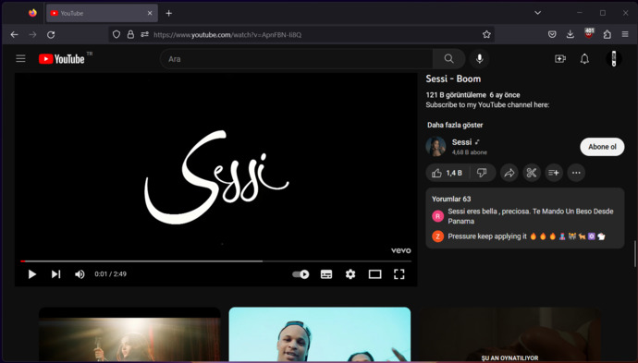Expand description with Daha fazla göster
638x363 pixels.
(x=455, y=125)
